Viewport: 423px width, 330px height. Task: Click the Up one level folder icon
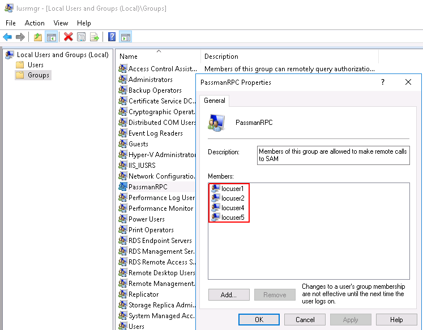[x=38, y=37]
